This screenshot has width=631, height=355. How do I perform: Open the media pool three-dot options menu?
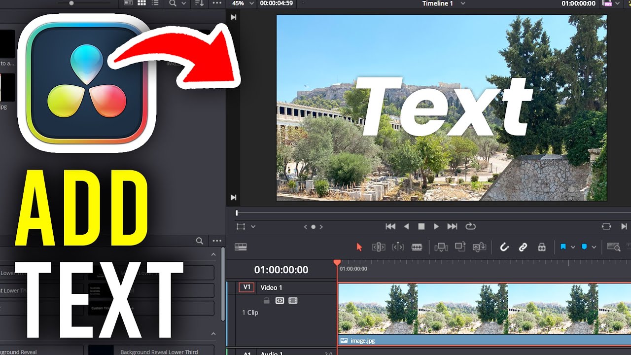click(217, 3)
